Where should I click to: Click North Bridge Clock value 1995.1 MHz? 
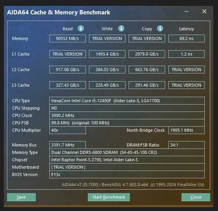187,130
